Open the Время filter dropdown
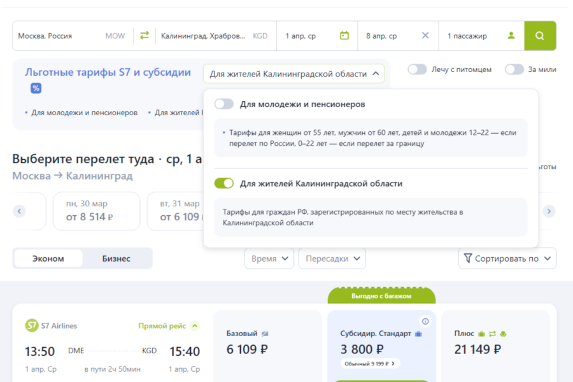 [269, 258]
